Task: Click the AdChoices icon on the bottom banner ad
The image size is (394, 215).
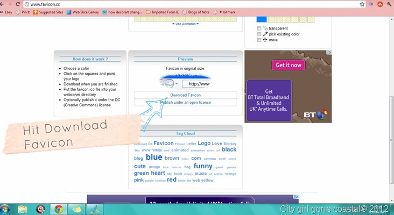Action: (x=296, y=197)
